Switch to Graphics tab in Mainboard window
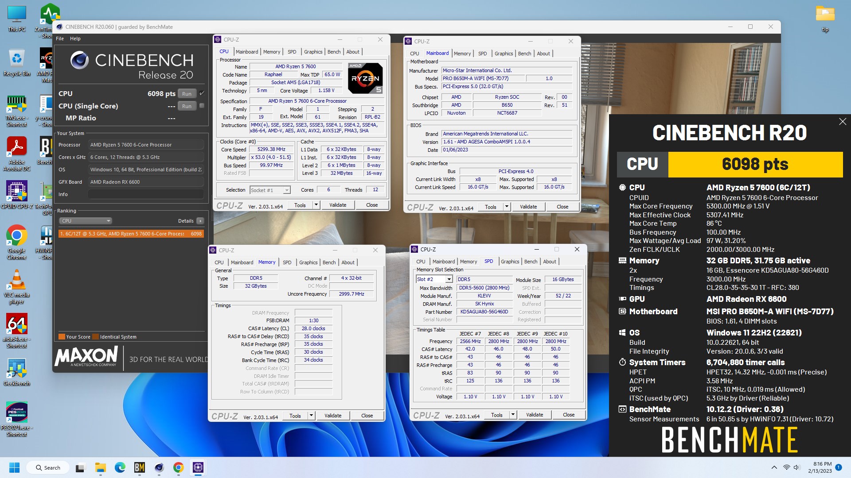The height and width of the screenshot is (478, 851). [x=504, y=54]
